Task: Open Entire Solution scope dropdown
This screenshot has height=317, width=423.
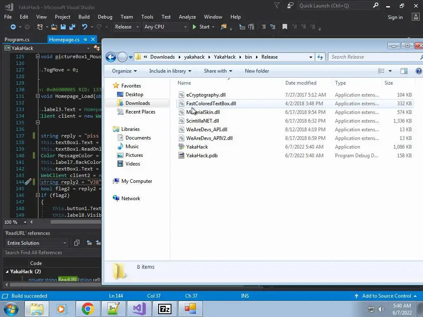Action: coord(36,243)
